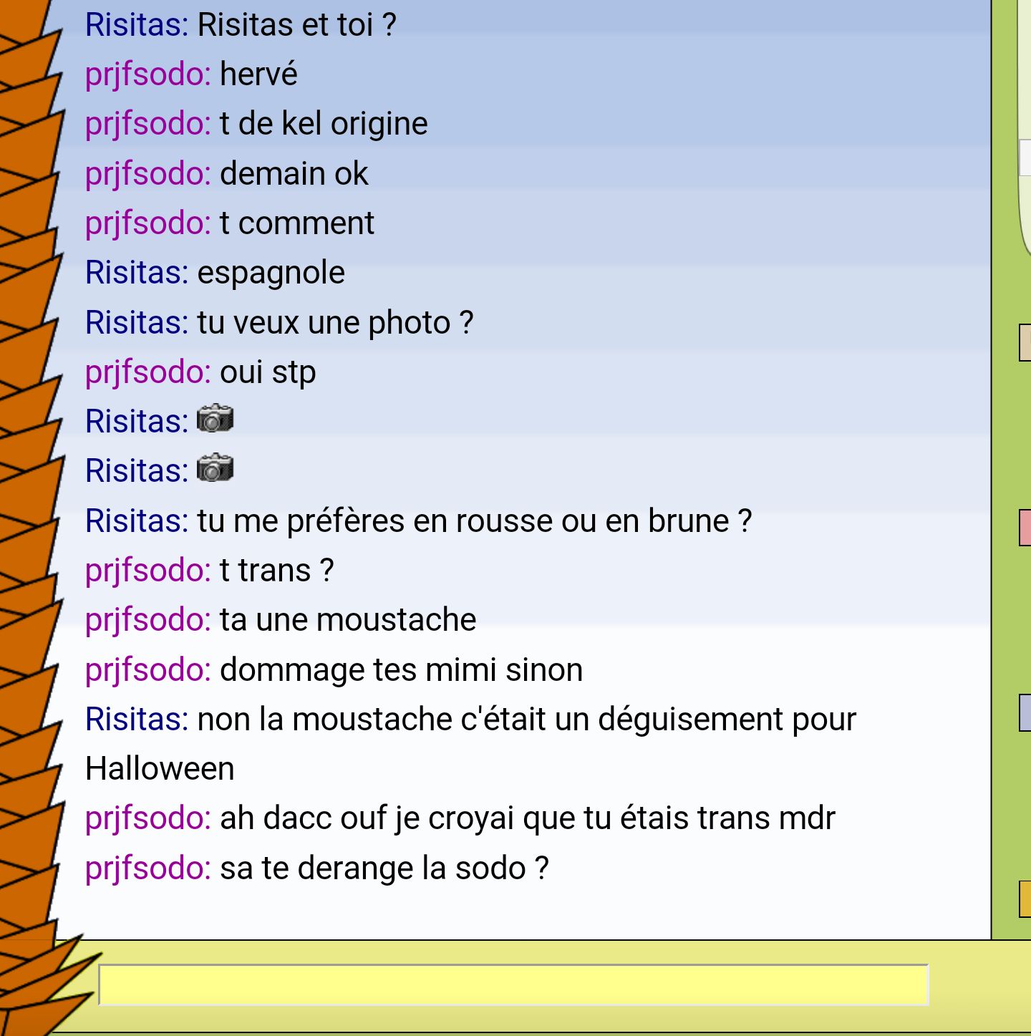Click the prjfsodo name beside 'oui stp'
Image resolution: width=1031 pixels, height=1036 pixels.
pos(148,372)
